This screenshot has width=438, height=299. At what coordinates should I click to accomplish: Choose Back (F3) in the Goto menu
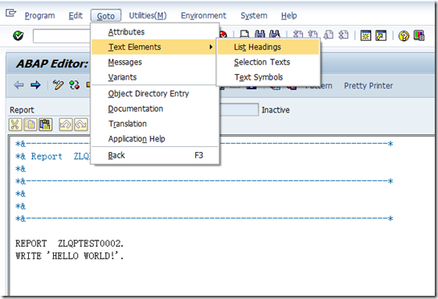coord(155,155)
